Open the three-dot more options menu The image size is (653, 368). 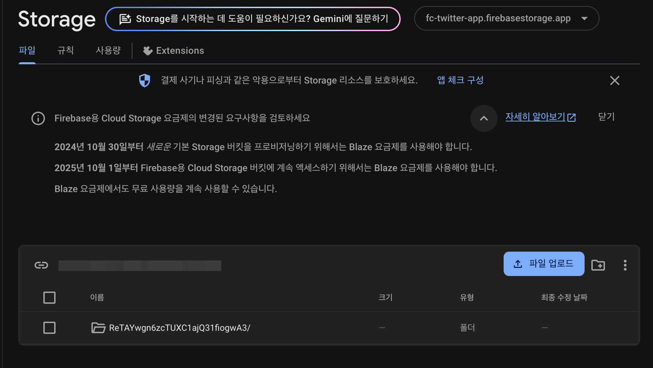tap(625, 265)
